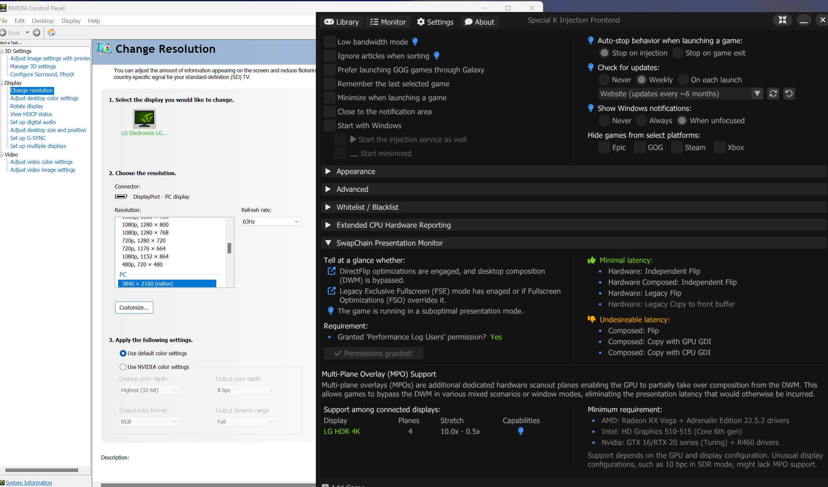Open the Back history dropdown arrow
This screenshot has height=487, width=828.
(x=27, y=33)
